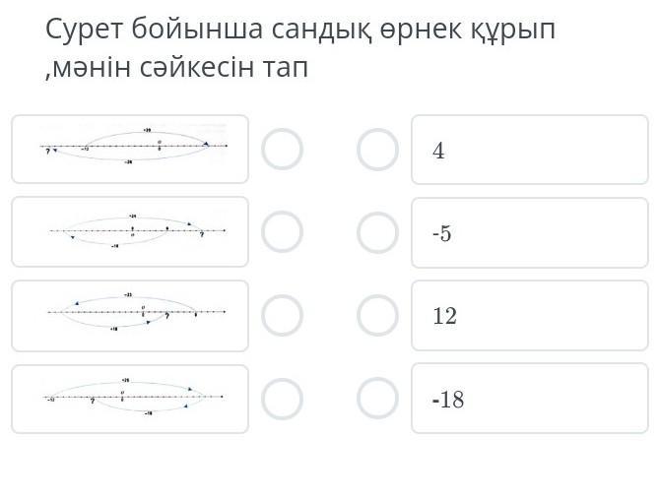The image size is (659, 500).
Task: Choose the answer card showing -18
Action: pyautogui.click(x=530, y=398)
